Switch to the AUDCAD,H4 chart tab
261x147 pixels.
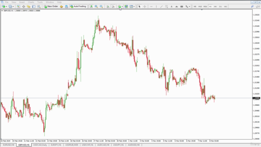point(103,145)
